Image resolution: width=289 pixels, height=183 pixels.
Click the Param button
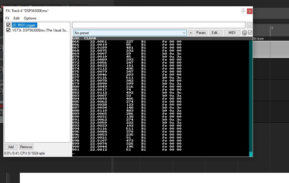[x=201, y=33]
